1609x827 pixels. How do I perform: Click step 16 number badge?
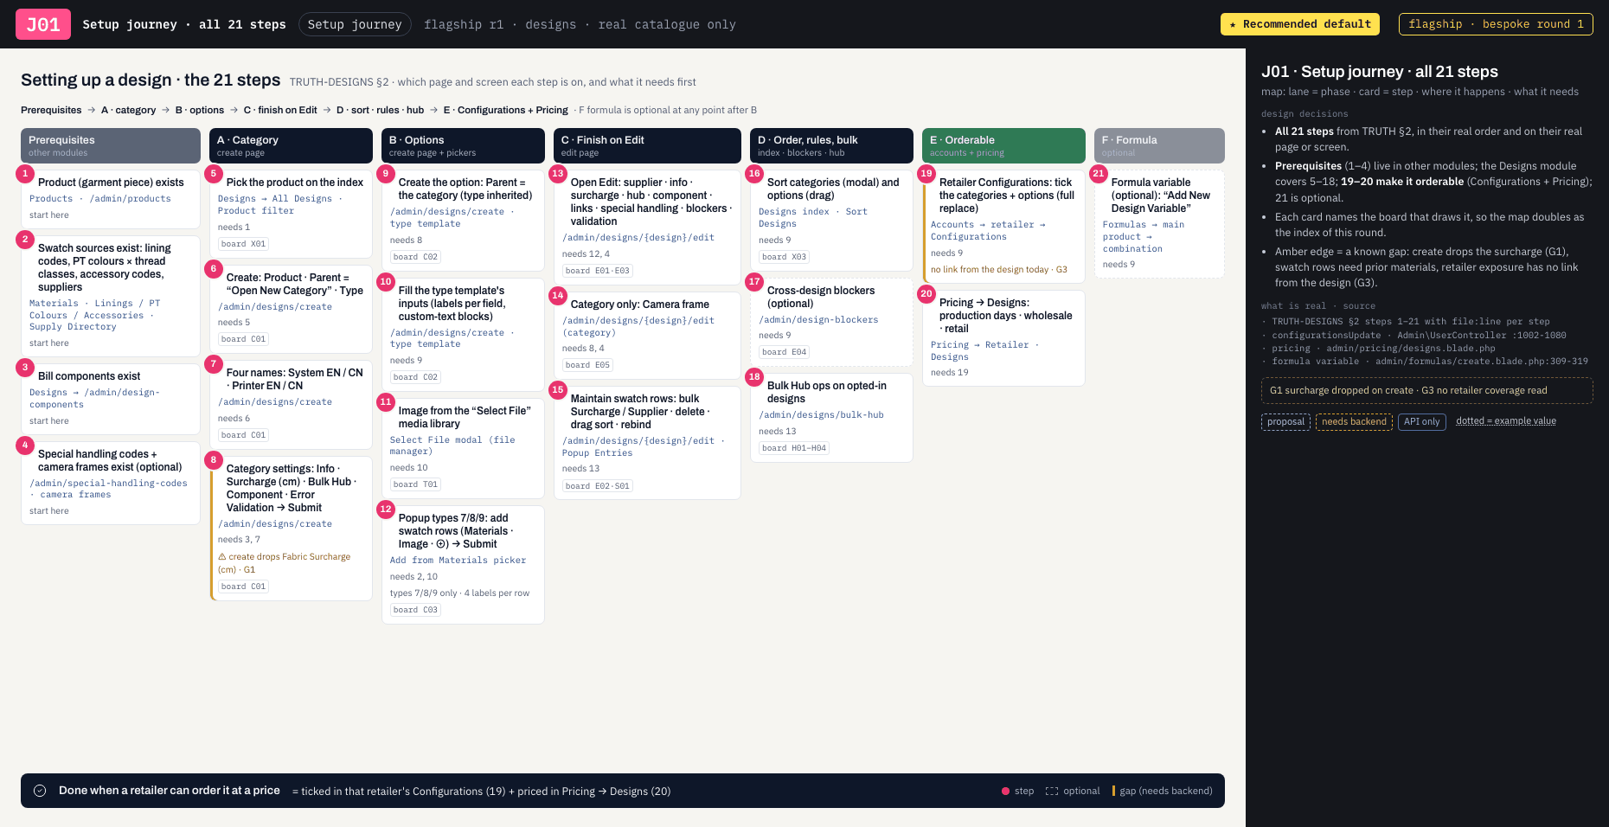754,174
